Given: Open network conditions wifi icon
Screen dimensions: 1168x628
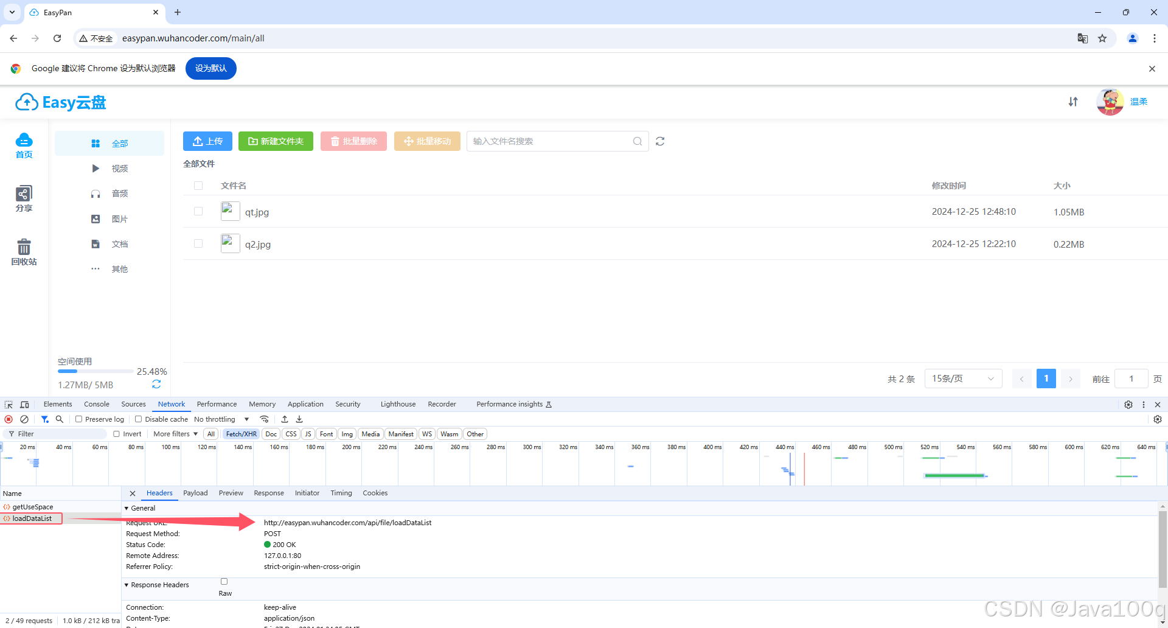Looking at the screenshot, I should click(264, 419).
